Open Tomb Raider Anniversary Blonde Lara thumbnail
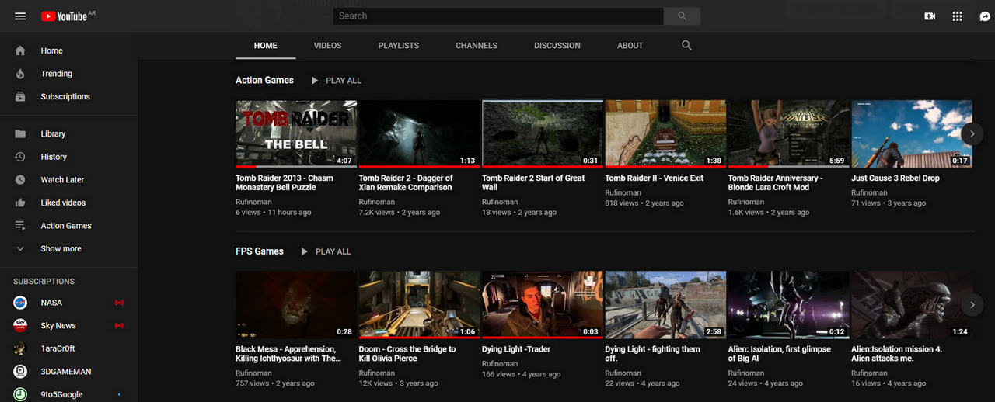The height and width of the screenshot is (402, 995). pos(788,133)
